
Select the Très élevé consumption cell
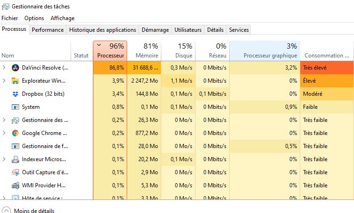coord(327,68)
